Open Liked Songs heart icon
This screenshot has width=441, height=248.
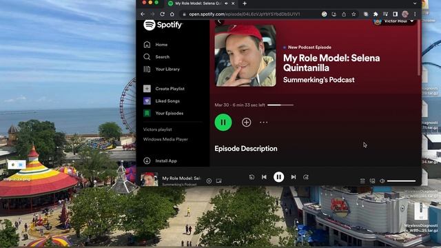[x=147, y=101]
